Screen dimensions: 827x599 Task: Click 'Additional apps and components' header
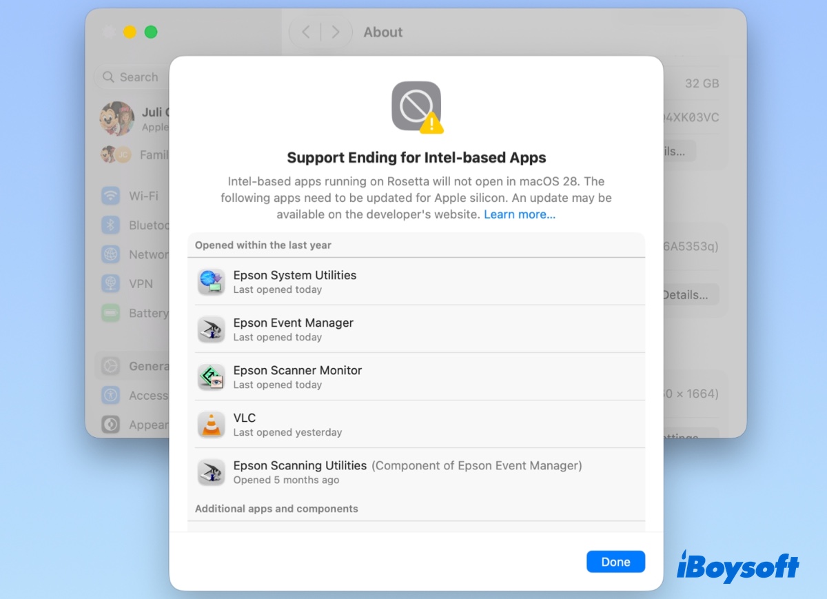[276, 509]
